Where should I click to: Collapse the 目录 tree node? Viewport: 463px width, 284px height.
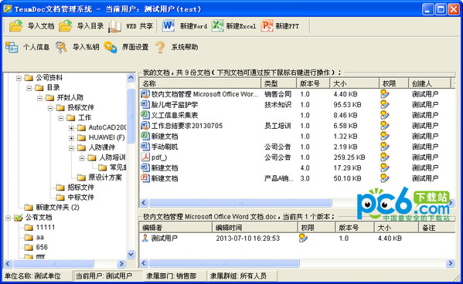pos(29,88)
